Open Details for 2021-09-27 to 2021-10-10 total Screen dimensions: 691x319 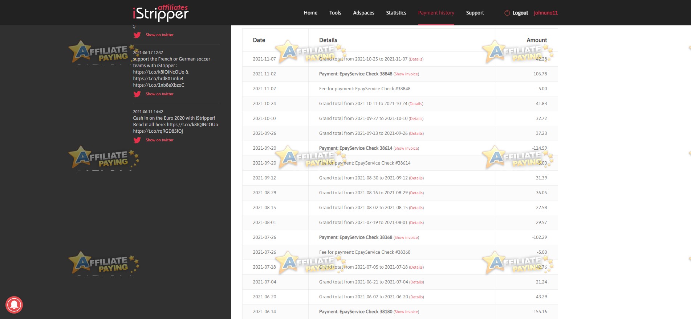coord(416,119)
